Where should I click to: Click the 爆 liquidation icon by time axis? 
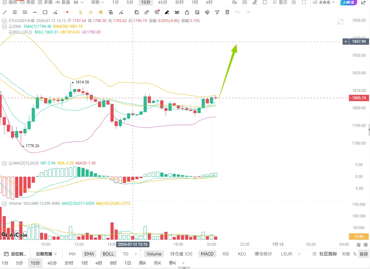[366, 245]
